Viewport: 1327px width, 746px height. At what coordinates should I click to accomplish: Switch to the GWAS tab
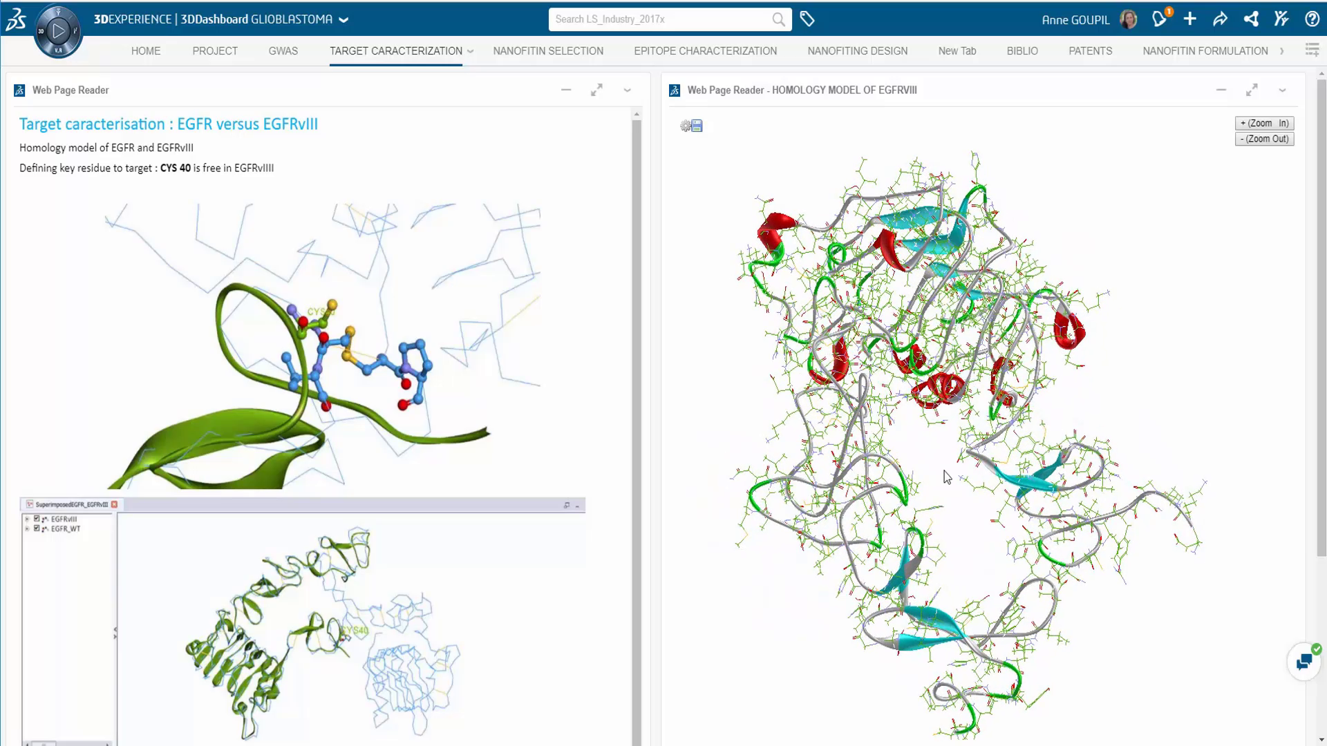point(283,51)
